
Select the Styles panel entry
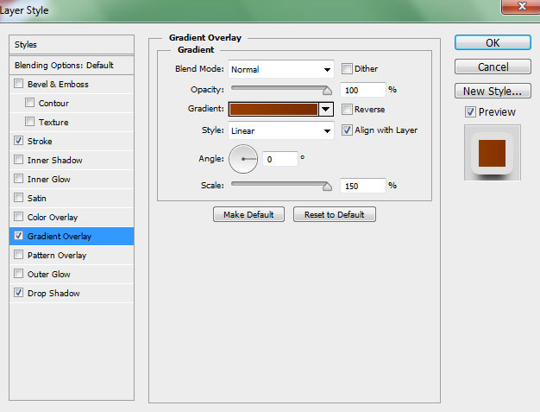72,44
